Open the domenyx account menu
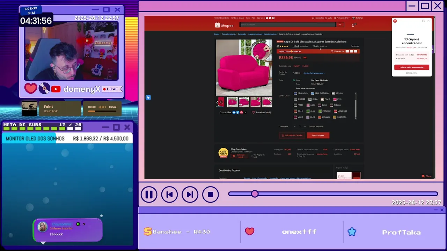This screenshot has width=447, height=251. click(358, 18)
